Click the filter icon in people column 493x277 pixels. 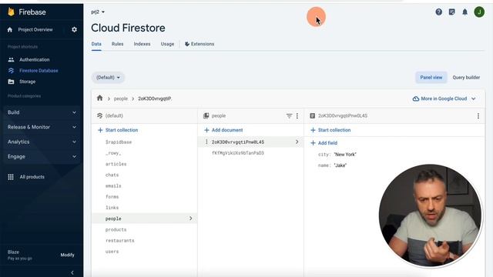point(289,116)
